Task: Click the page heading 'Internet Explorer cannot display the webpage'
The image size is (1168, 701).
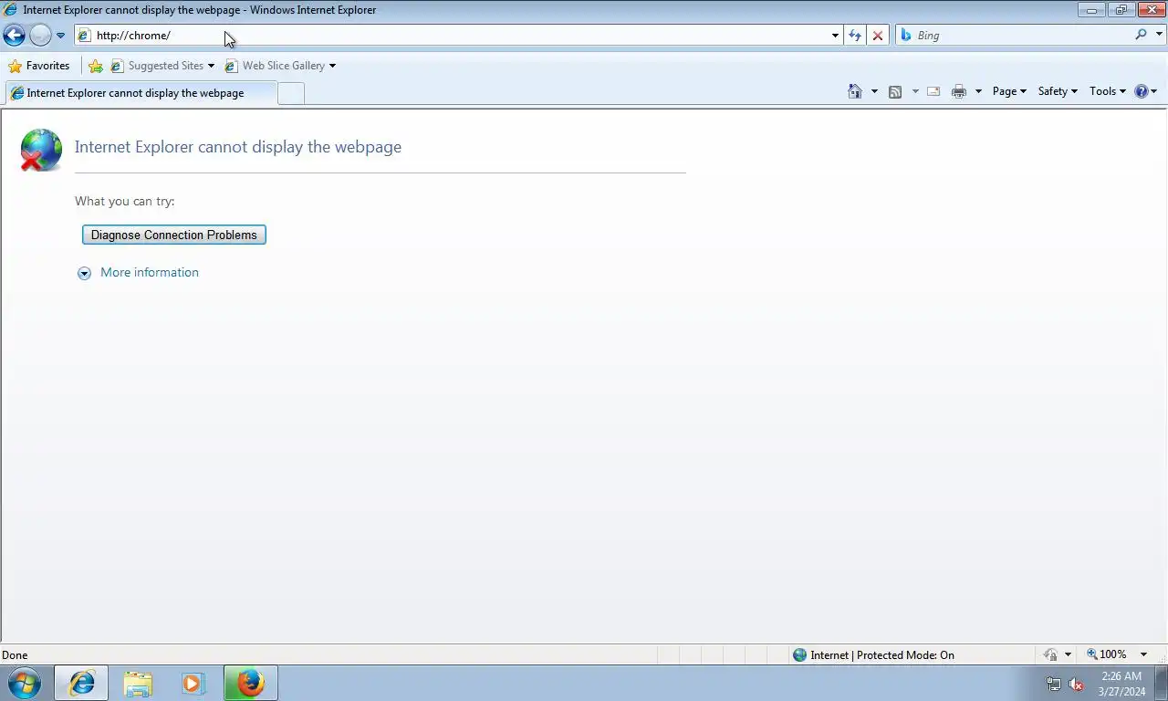Action: coord(238,147)
